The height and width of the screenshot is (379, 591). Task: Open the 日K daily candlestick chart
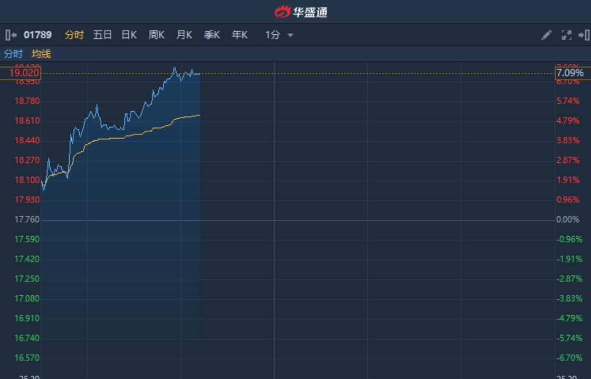coord(129,35)
